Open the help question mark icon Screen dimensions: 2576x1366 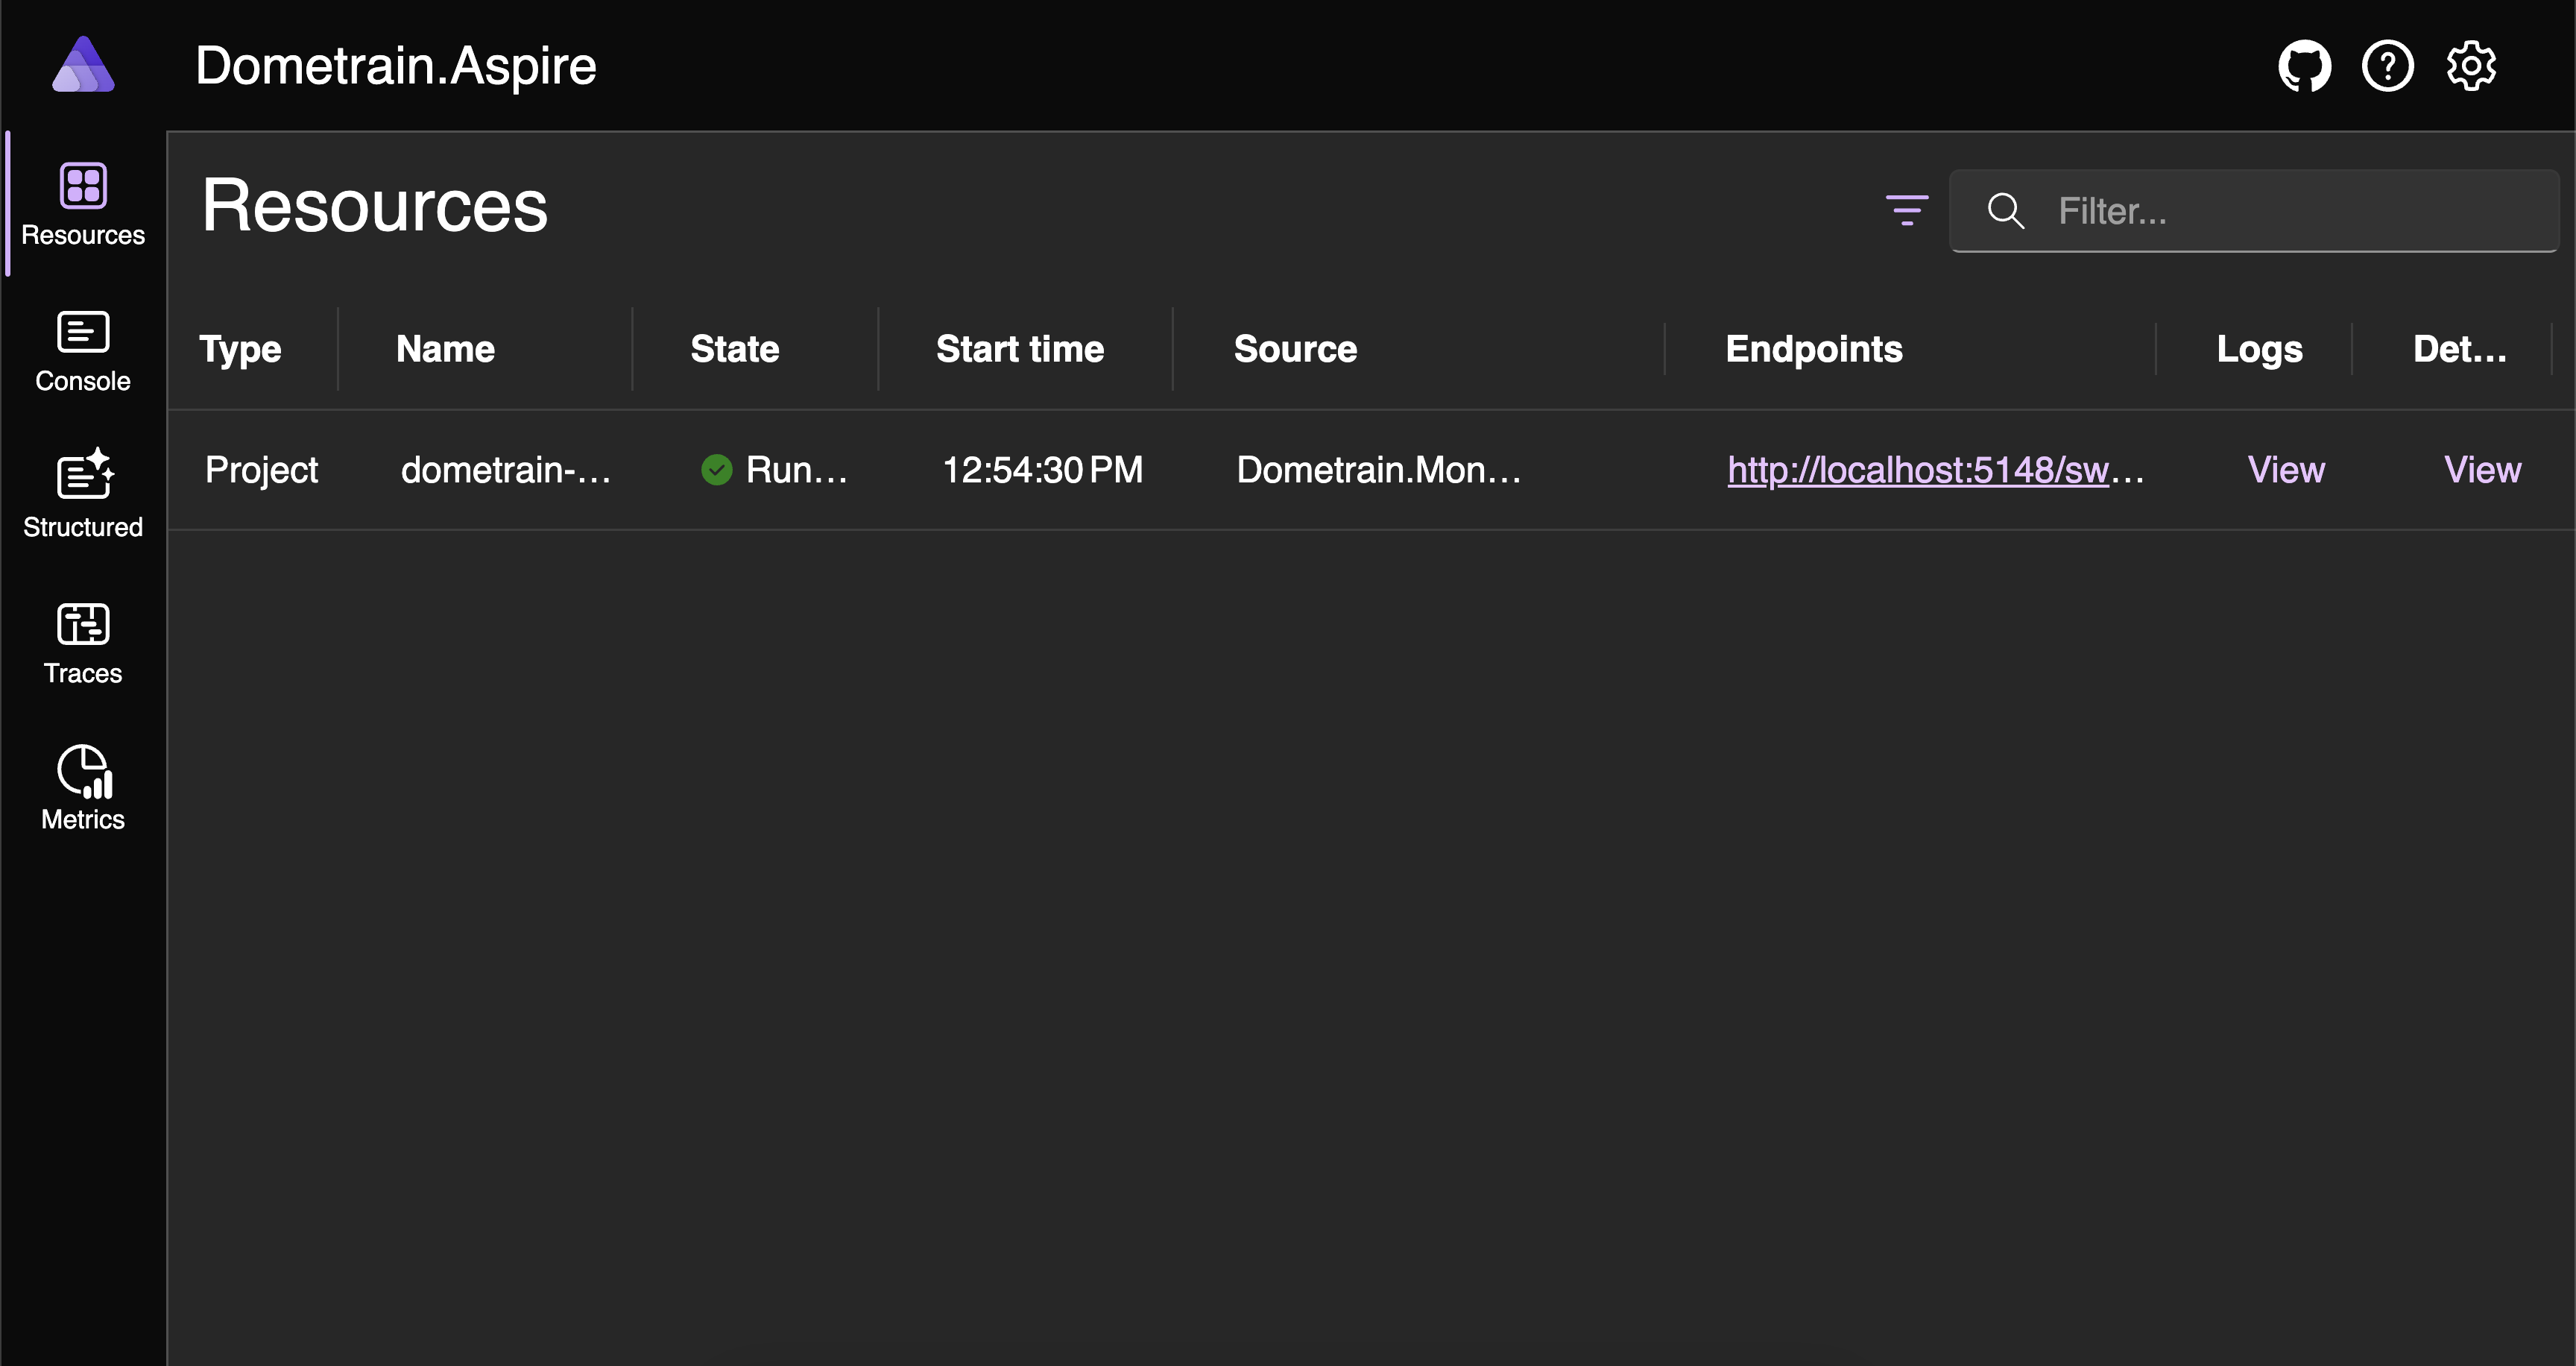point(2387,67)
